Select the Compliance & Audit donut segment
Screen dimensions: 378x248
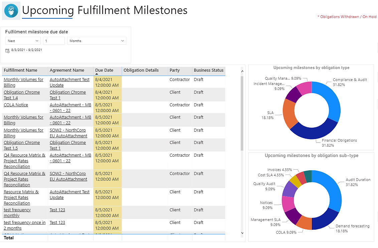[x=332, y=100]
